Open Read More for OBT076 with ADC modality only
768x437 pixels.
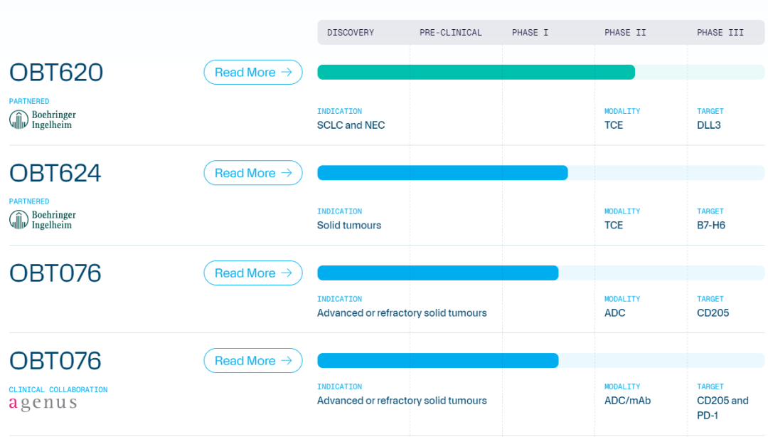click(x=252, y=273)
